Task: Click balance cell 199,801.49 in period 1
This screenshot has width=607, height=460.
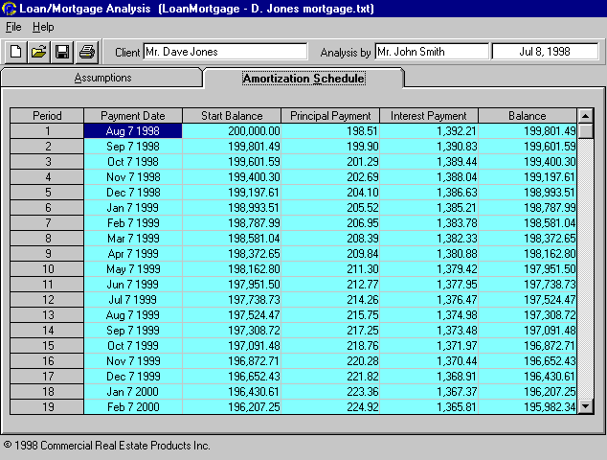Action: [x=528, y=131]
